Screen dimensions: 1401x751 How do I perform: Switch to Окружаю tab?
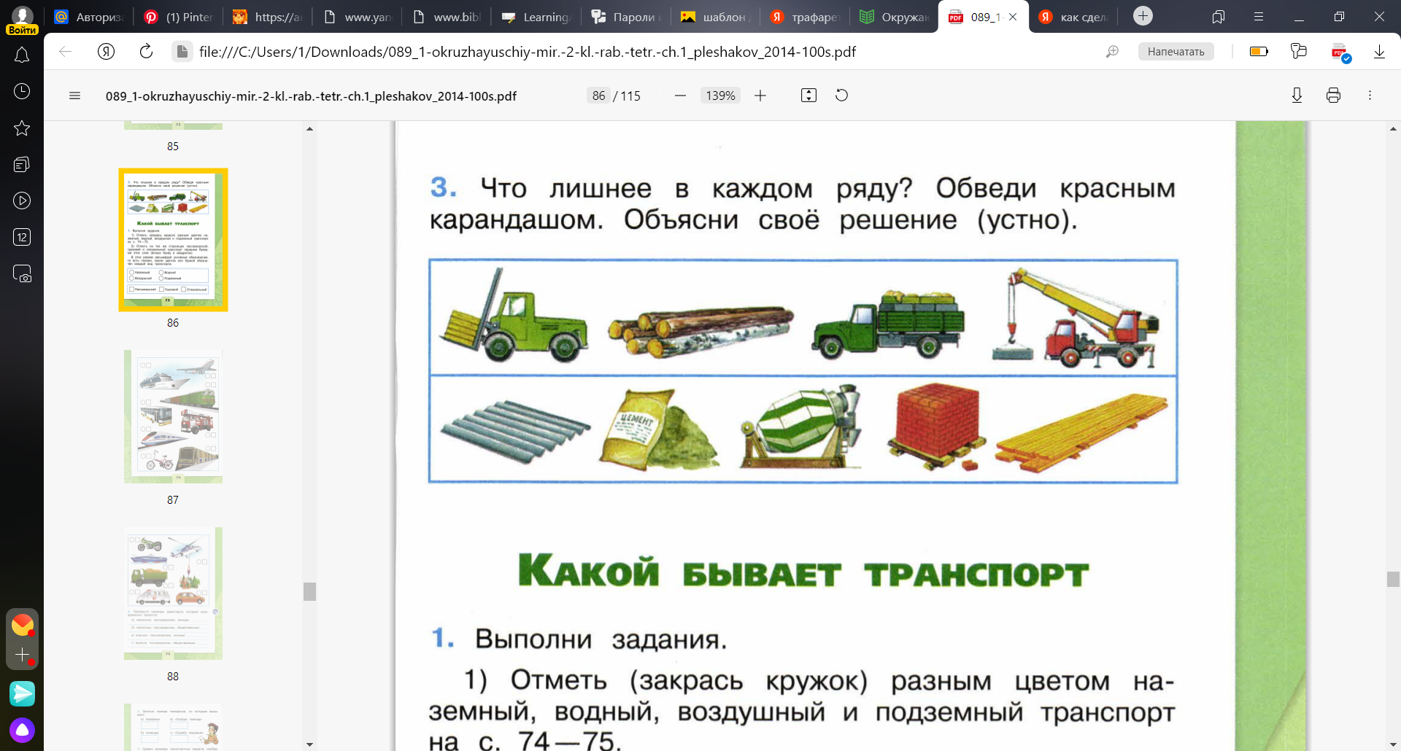[x=894, y=17]
